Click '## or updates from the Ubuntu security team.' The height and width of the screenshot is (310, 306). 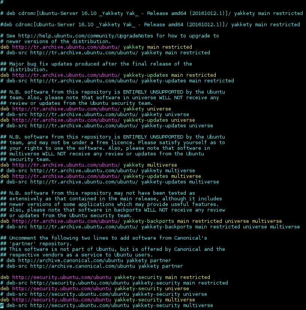pos(66,216)
